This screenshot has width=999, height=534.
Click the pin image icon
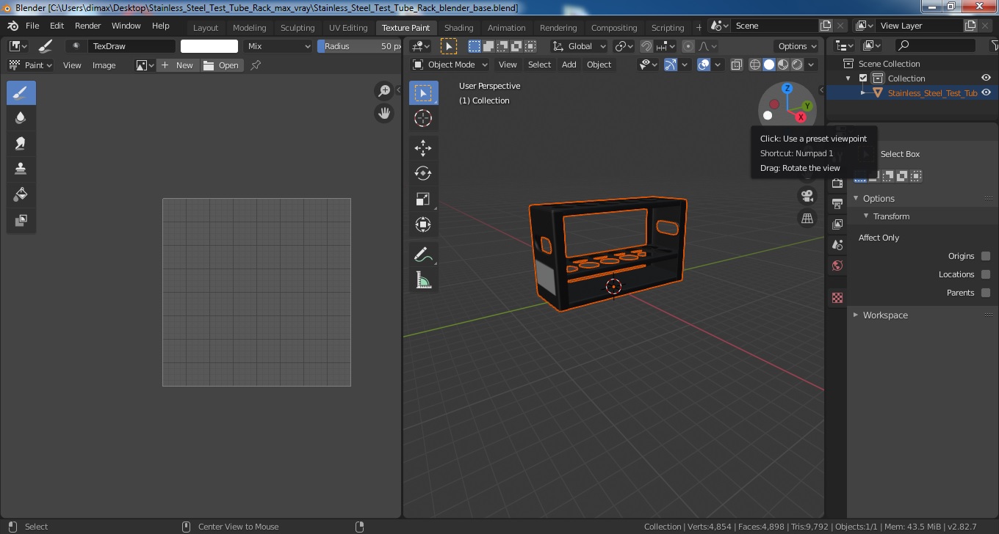(256, 65)
